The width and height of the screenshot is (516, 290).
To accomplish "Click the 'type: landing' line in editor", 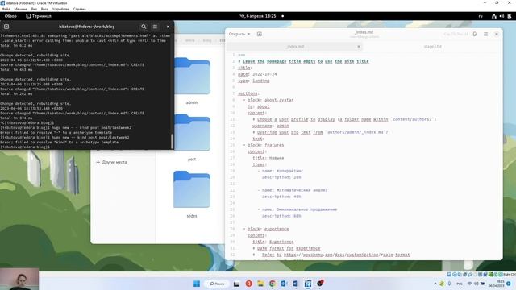I will 254,81.
